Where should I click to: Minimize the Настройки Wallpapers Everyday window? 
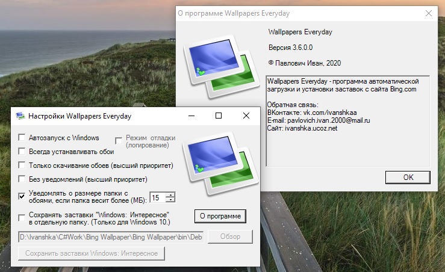coord(191,116)
